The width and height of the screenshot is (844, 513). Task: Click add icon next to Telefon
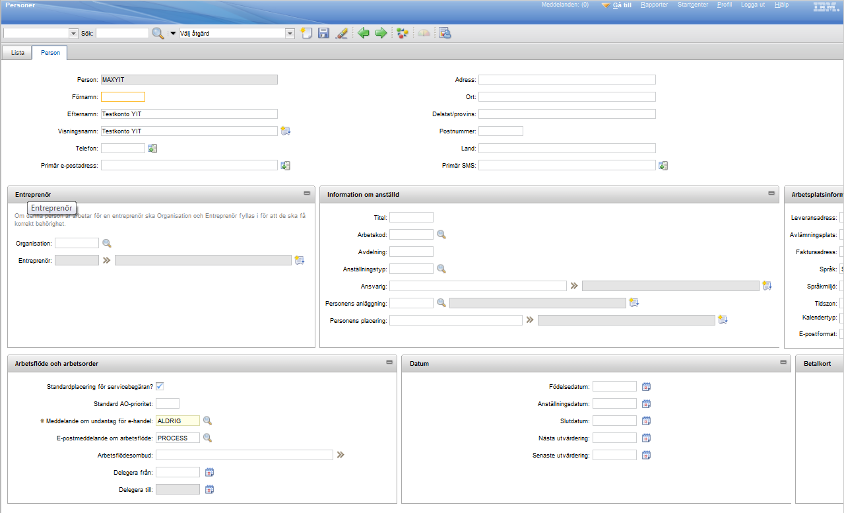[x=152, y=149]
